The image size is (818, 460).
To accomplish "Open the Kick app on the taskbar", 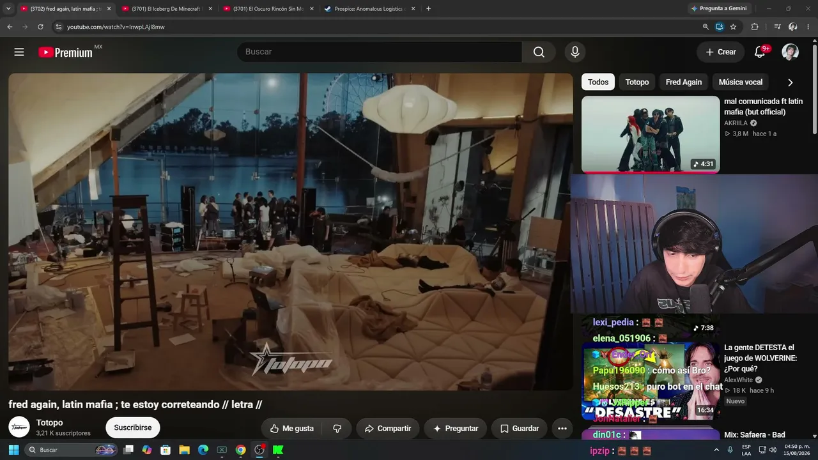I will tap(278, 450).
